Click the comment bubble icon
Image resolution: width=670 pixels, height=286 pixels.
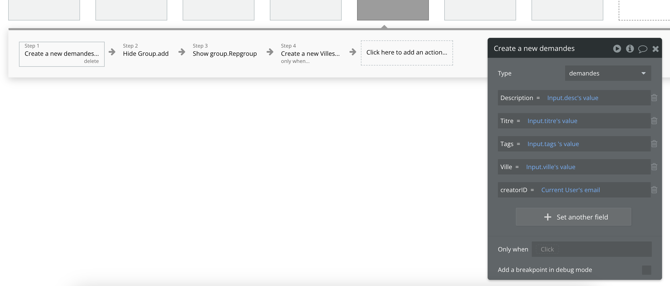pyautogui.click(x=643, y=49)
